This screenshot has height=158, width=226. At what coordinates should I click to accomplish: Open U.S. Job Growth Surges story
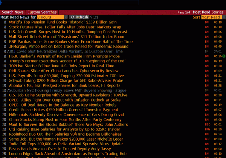tap(68, 32)
